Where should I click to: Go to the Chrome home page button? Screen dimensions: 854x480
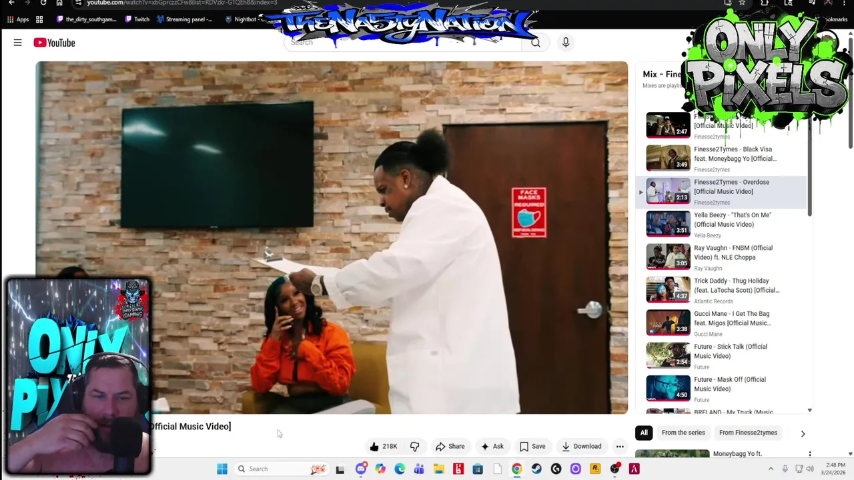[x=59, y=3]
